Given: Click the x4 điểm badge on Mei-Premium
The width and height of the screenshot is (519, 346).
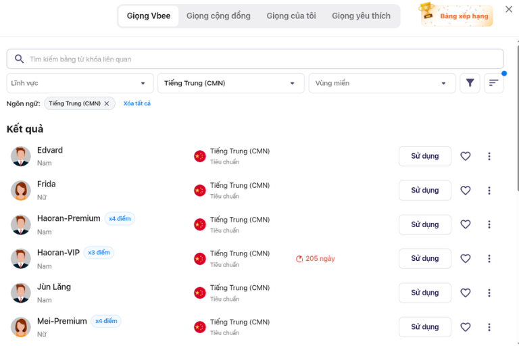Looking at the screenshot, I should [106, 321].
